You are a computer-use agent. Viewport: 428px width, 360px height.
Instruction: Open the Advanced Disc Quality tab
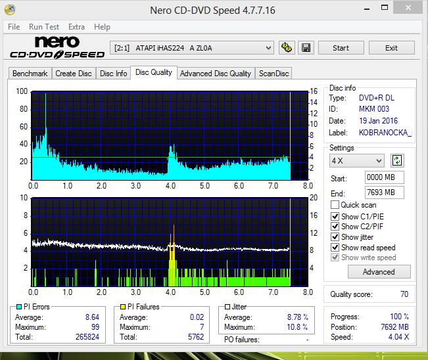point(216,74)
